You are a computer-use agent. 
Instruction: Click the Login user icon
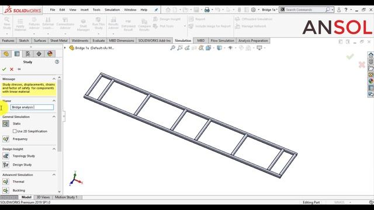pos(339,10)
